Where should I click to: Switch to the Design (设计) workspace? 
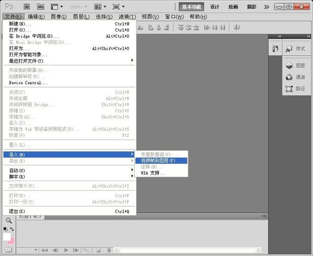[x=215, y=7]
